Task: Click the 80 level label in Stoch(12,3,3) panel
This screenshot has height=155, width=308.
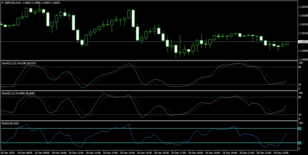Action: [300, 67]
